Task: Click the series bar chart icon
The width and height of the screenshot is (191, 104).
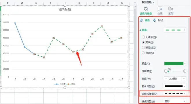Action: coord(170,9)
